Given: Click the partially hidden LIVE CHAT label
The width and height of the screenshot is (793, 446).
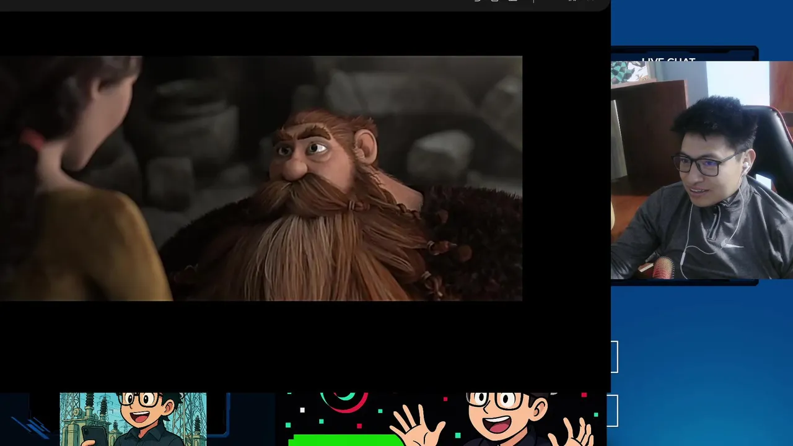Looking at the screenshot, I should tap(668, 61).
